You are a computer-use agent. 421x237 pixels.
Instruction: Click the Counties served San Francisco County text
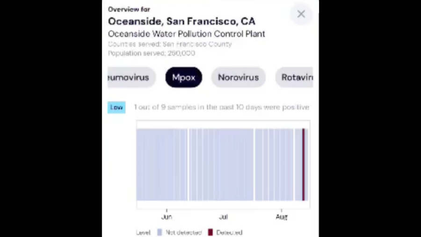tap(170, 44)
